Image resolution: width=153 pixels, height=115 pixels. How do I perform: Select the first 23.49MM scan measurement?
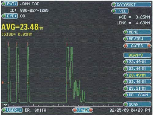tap(137, 62)
